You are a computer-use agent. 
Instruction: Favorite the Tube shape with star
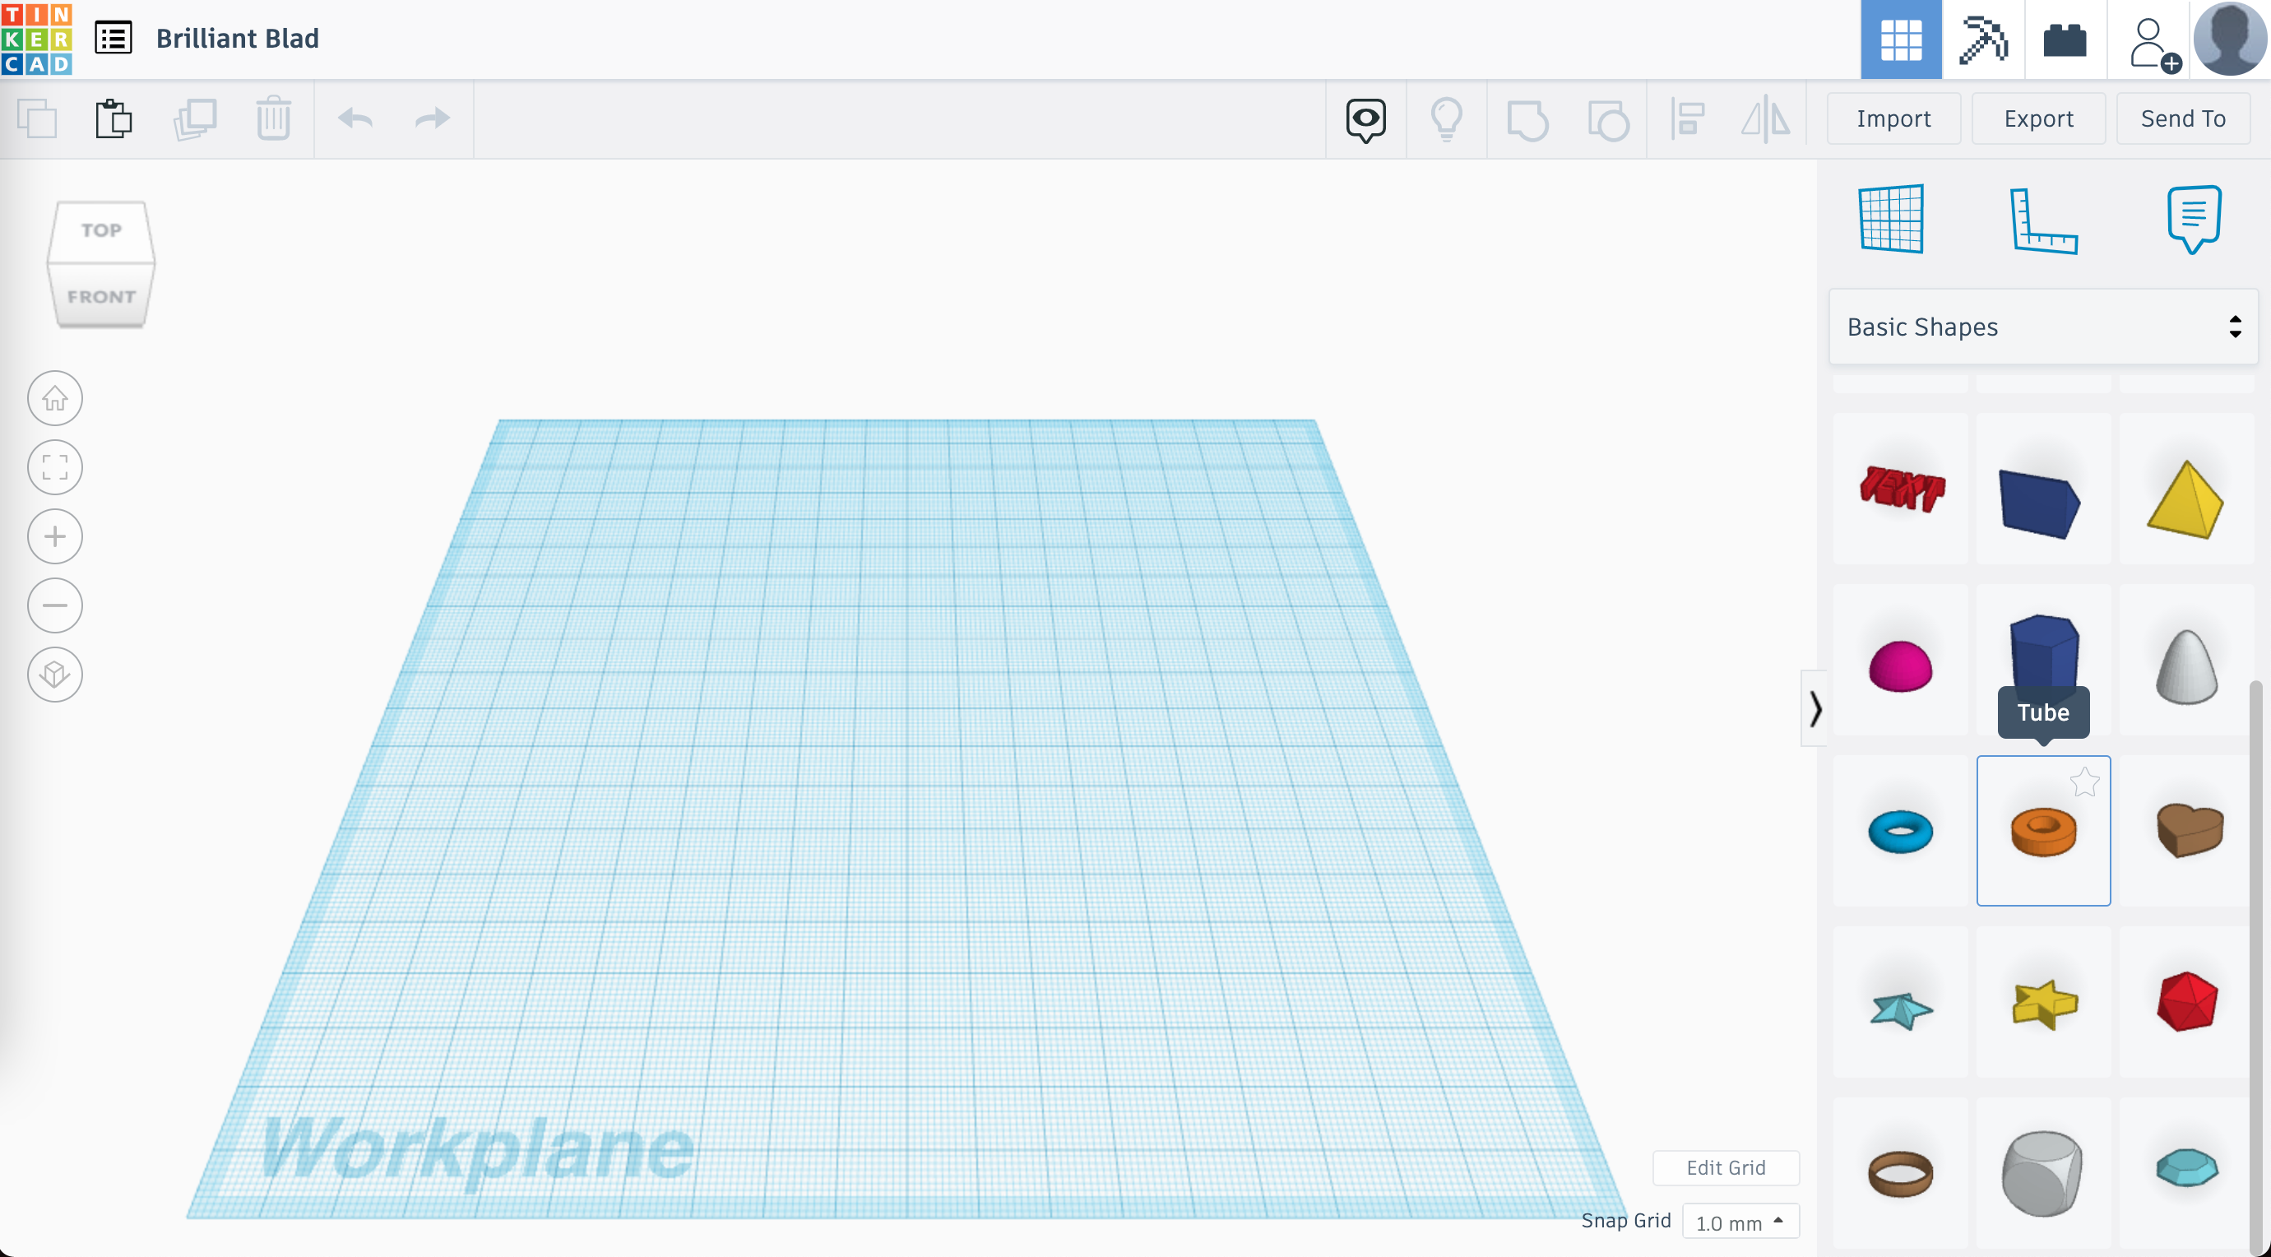coord(2084,782)
